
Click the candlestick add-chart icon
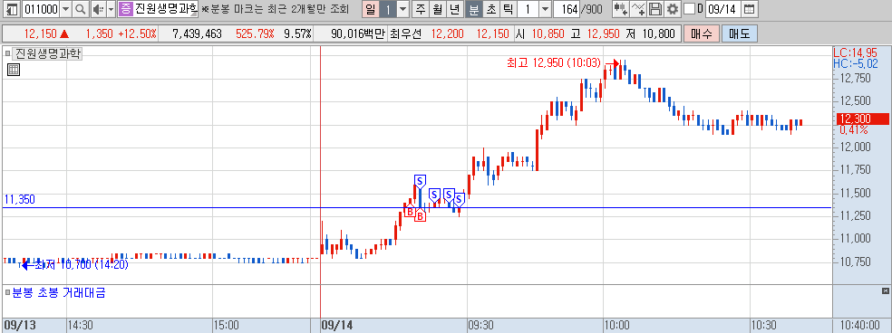click(x=620, y=9)
